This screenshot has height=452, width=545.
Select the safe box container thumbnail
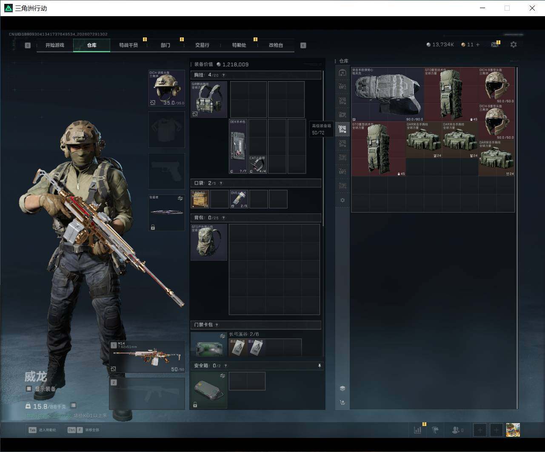pos(209,390)
